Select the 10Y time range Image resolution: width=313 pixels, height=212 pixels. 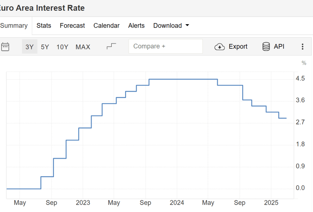click(x=62, y=47)
